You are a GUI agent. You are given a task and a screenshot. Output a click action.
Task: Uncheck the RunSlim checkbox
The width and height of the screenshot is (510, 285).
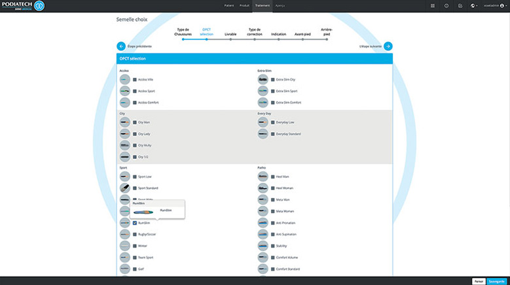(135, 223)
